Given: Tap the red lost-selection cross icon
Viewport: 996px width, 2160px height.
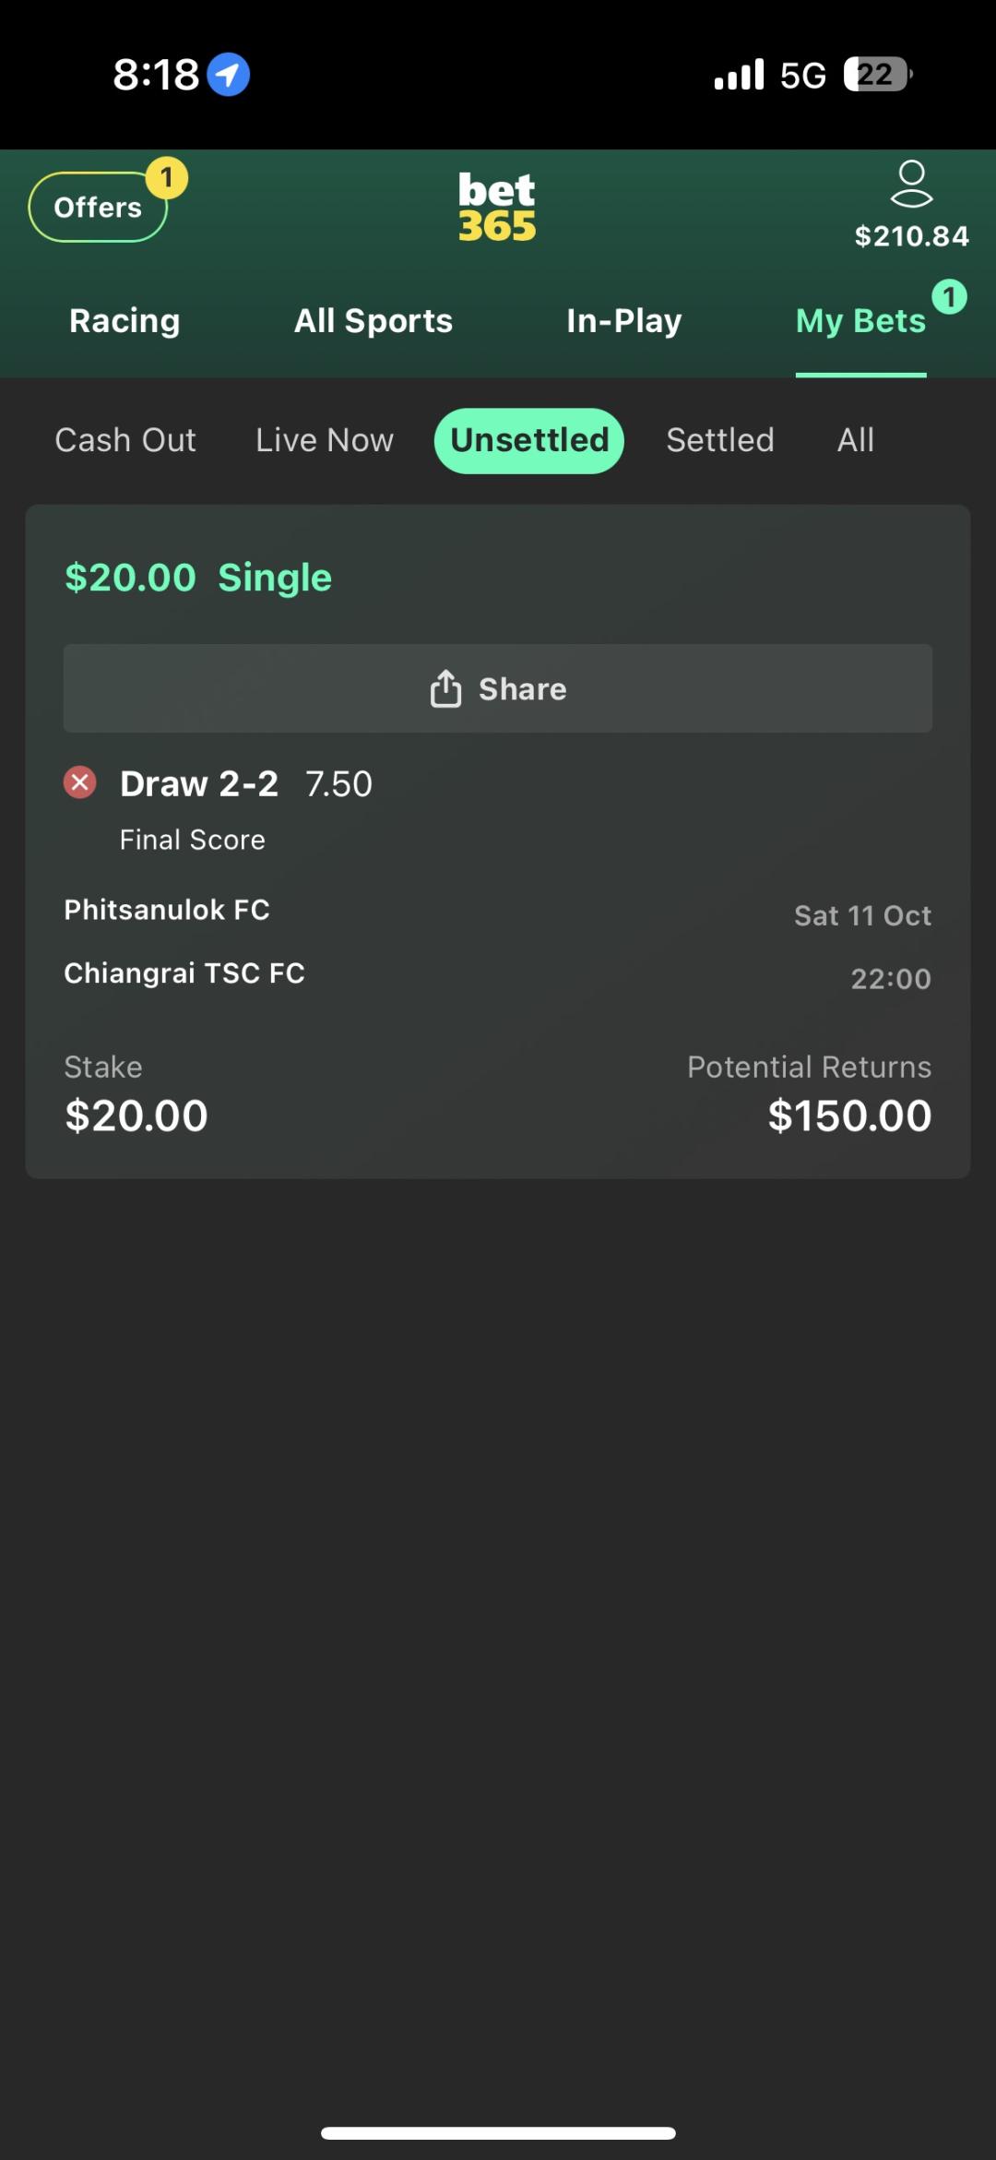Looking at the screenshot, I should (80, 782).
